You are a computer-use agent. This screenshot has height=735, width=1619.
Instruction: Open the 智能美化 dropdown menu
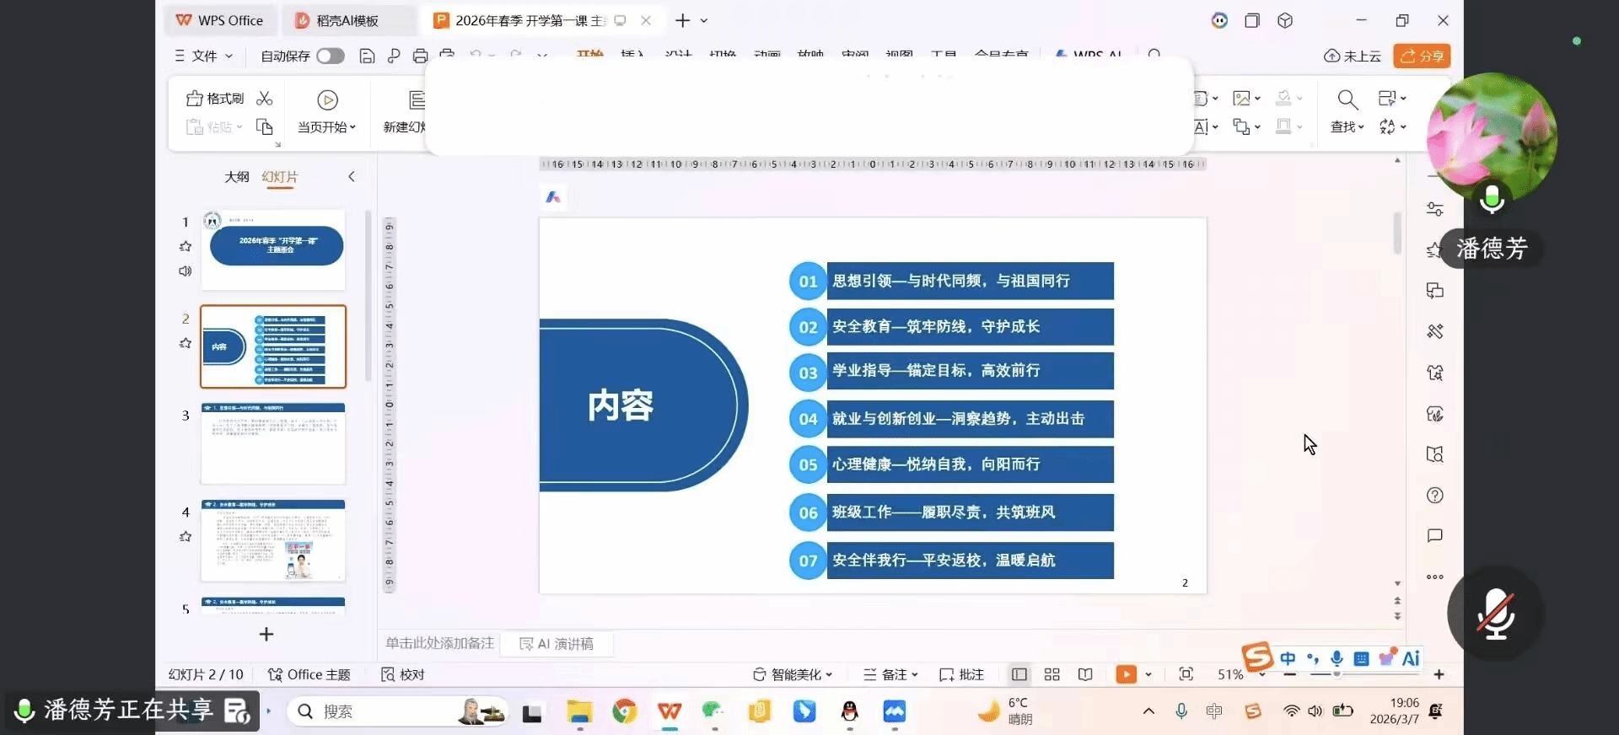793,674
